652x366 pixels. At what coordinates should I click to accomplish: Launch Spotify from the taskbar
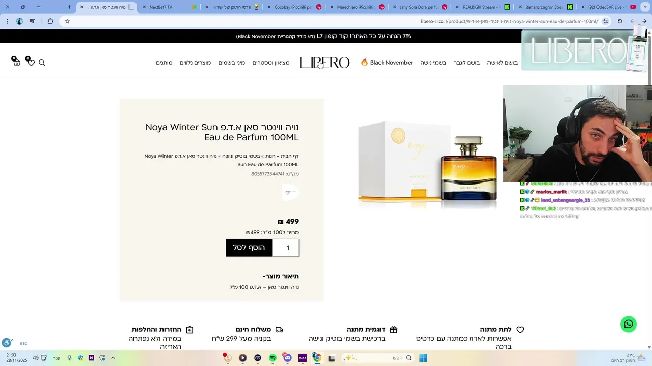click(273, 358)
